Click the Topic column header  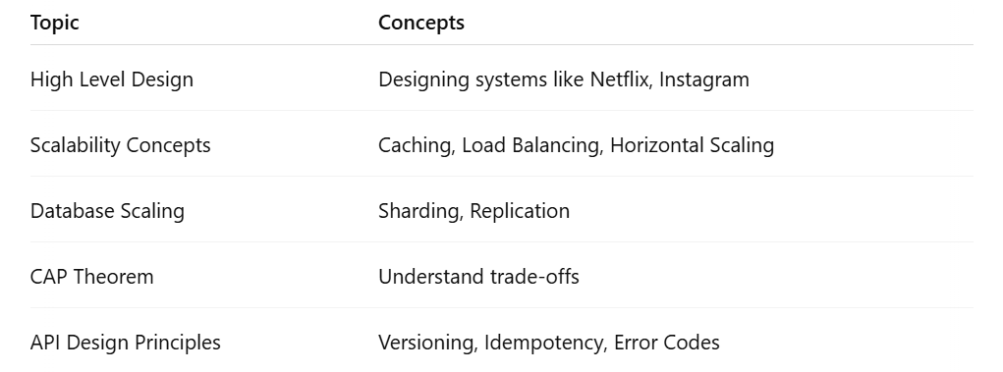point(54,23)
